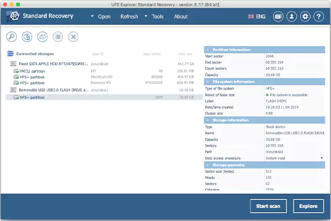Collapse the File system information section

click(207, 82)
